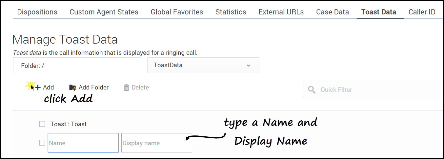
Task: Select the Statistics tab
Action: [x=231, y=12]
